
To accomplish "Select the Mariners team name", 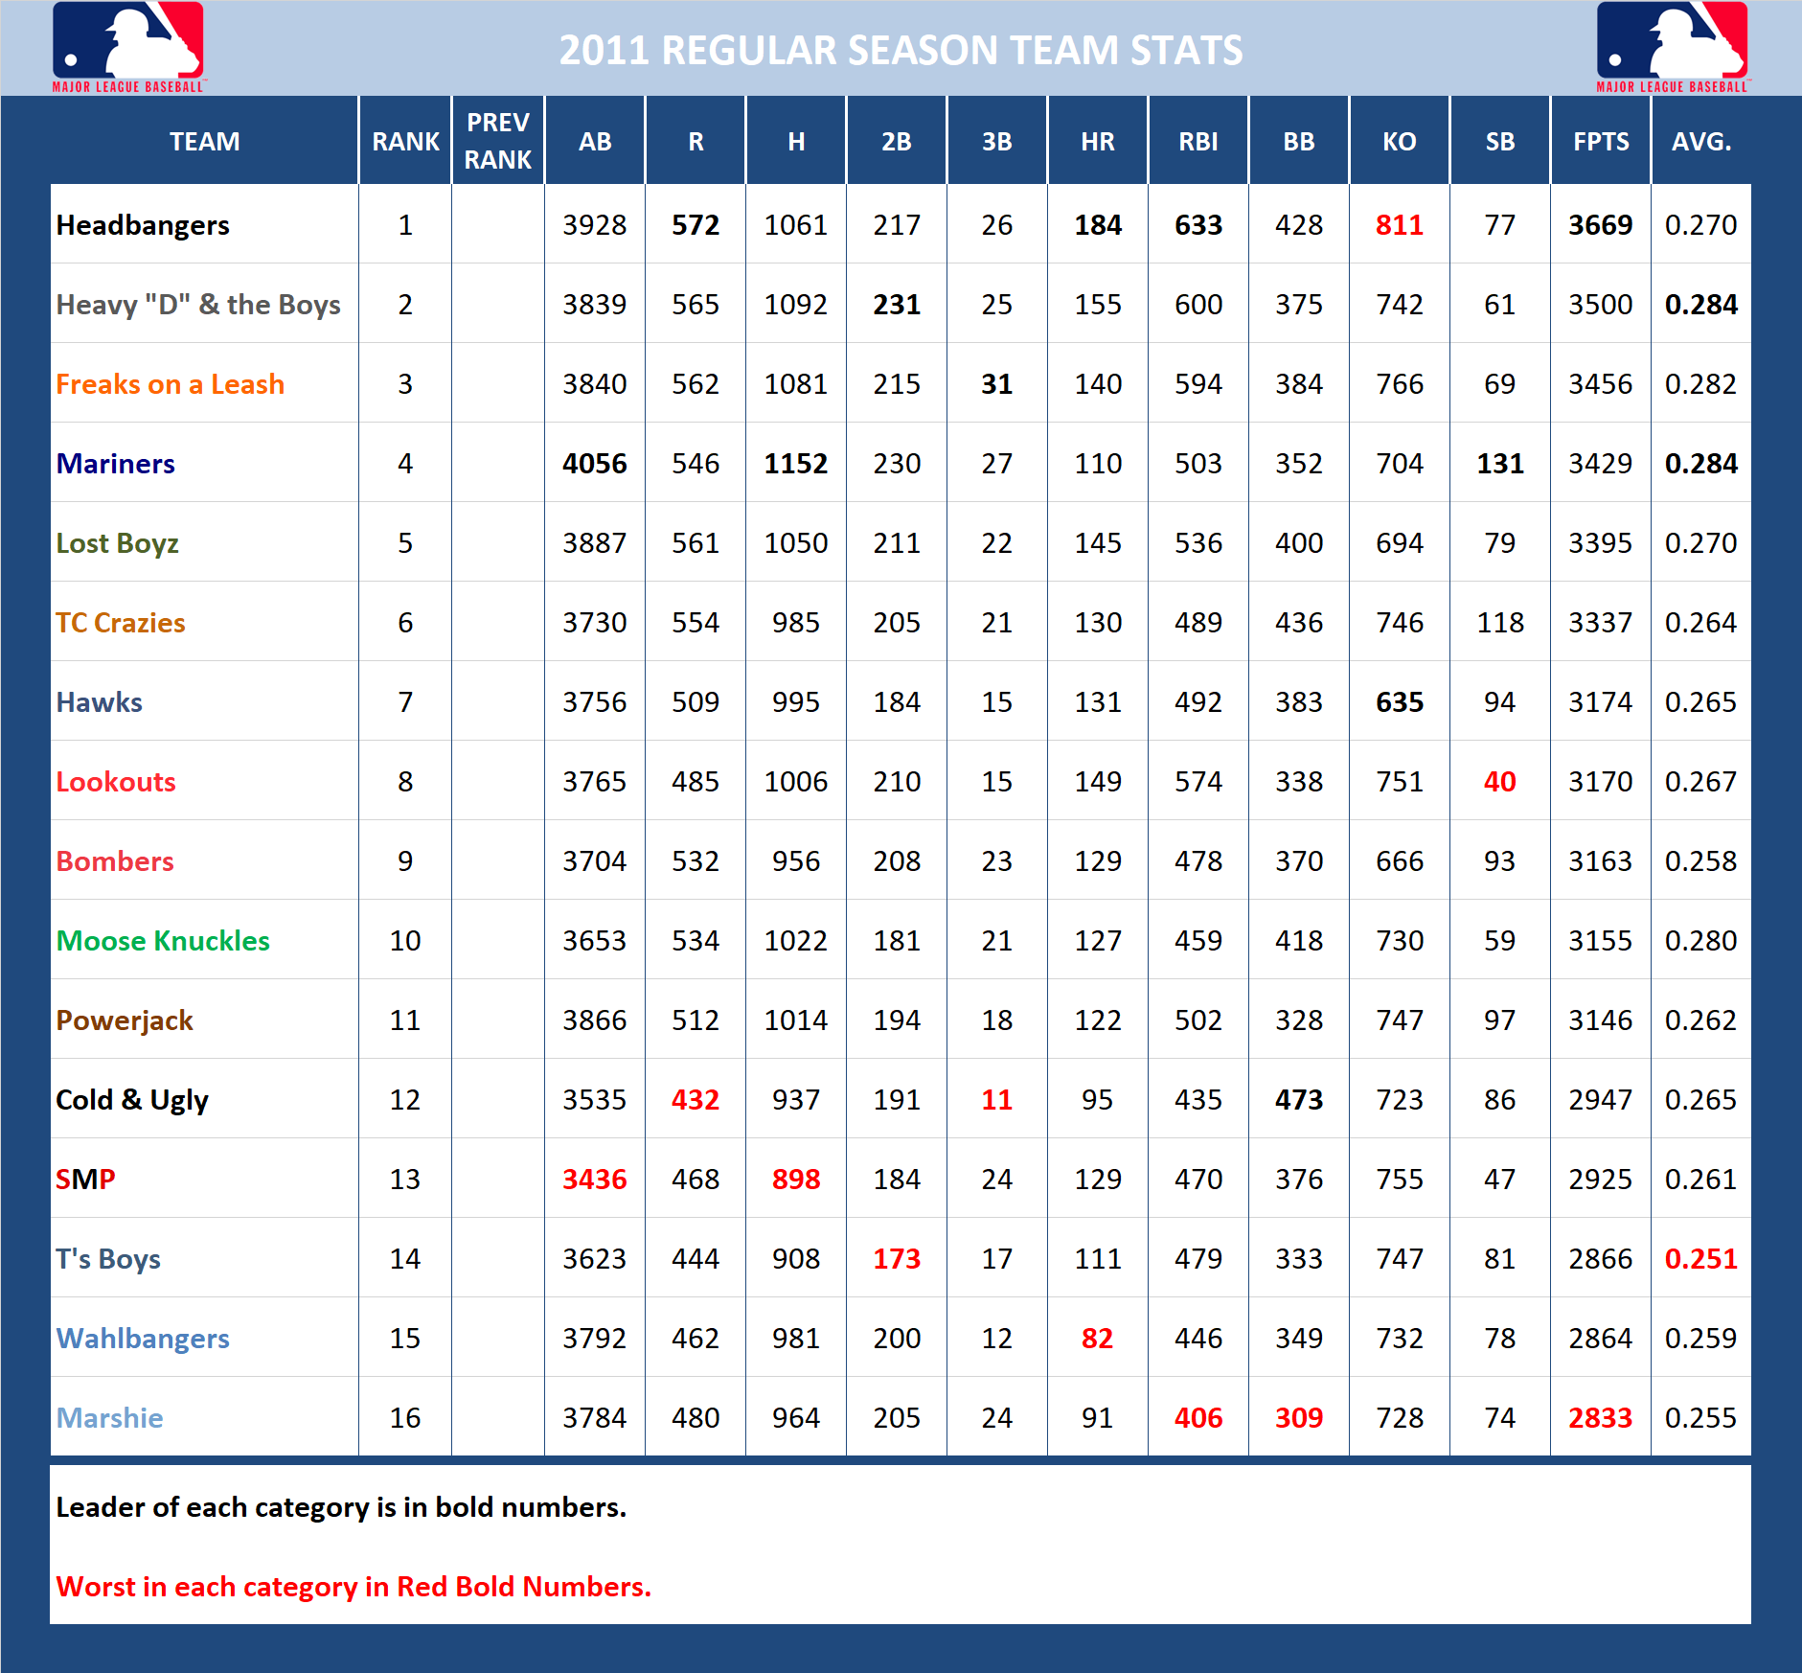I will coord(115,463).
